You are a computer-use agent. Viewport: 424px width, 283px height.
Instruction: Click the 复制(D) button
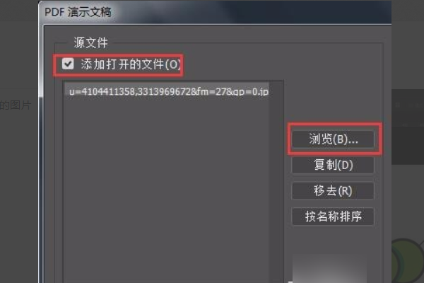point(333,165)
